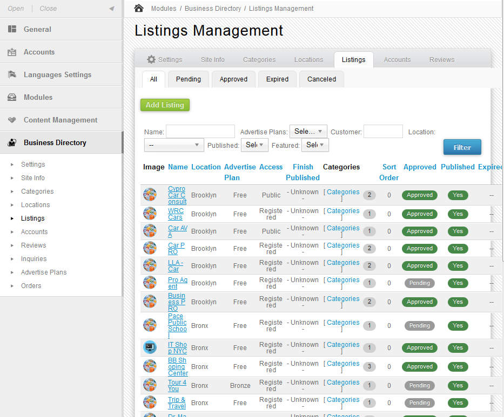
Task: Click the Pace Public School listing image
Action: [x=150, y=325]
